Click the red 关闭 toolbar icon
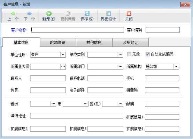 (x=129, y=14)
